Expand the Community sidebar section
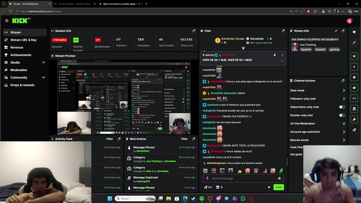The height and width of the screenshot is (203, 361). tap(43, 78)
